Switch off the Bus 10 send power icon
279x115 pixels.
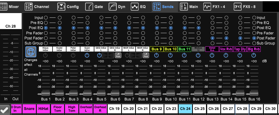[170, 55]
